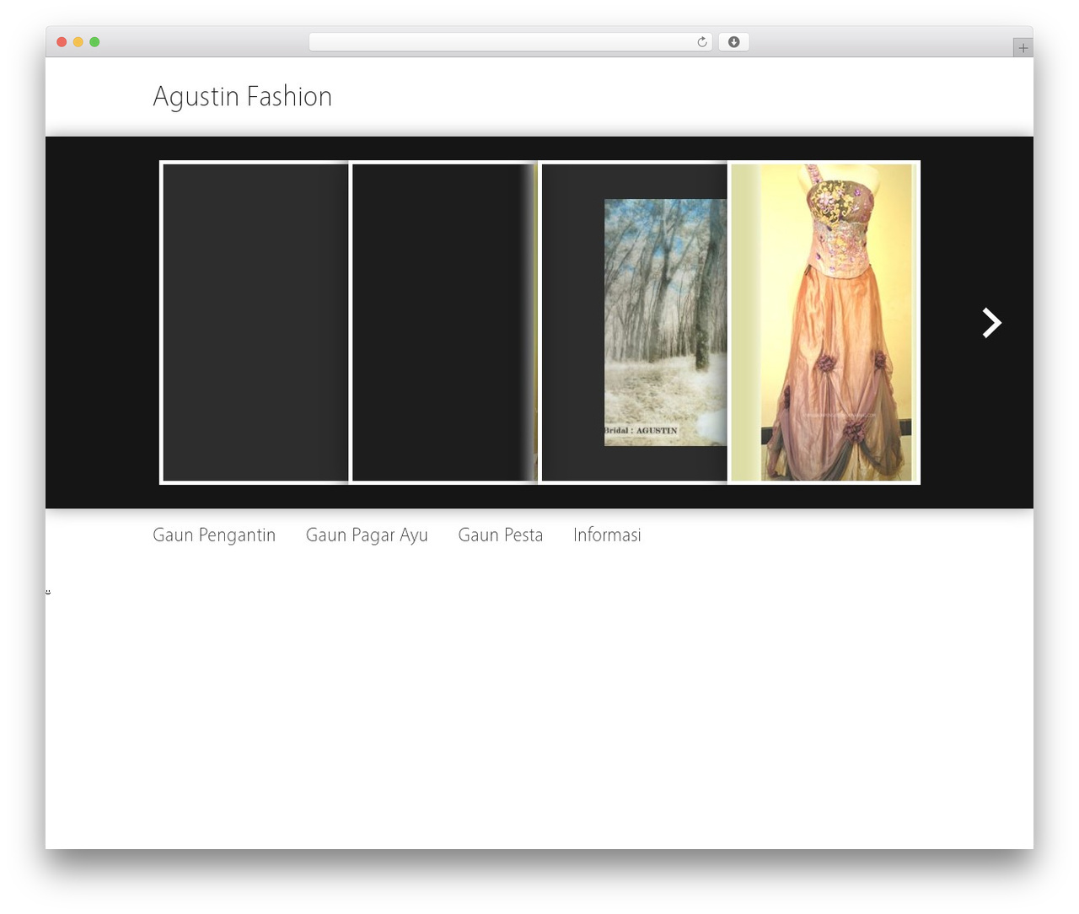Add a new browser tab with plus

1023,48
